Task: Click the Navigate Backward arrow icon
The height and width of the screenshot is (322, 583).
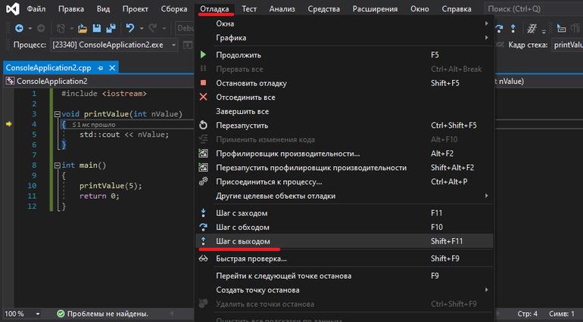Action: [x=20, y=28]
